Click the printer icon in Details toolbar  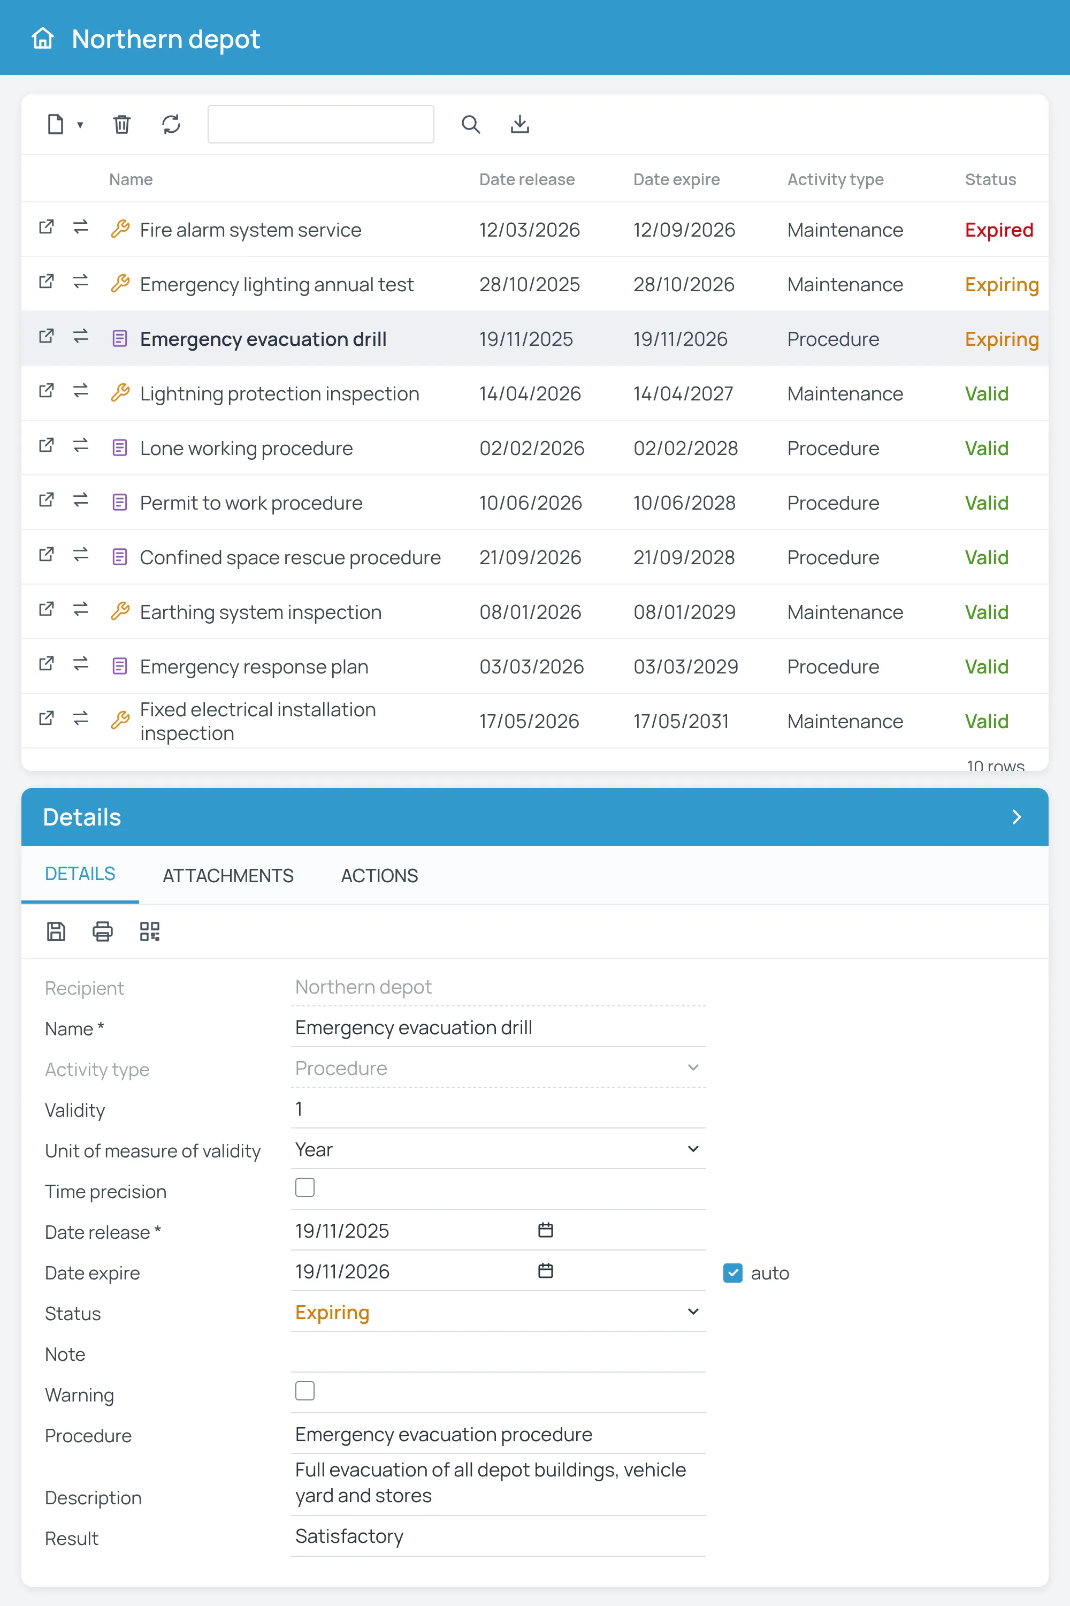click(102, 931)
